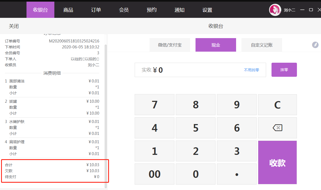
Task: Click the 抹零 rounding button
Action: point(284,70)
